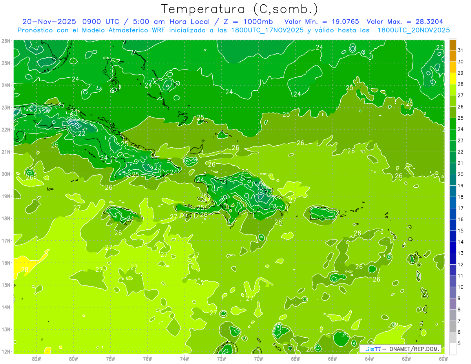Click the 19N latitude axis label
This screenshot has height=364, width=471.
[x=5, y=196]
